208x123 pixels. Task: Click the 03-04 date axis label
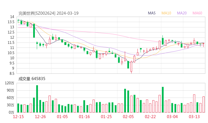172,117
